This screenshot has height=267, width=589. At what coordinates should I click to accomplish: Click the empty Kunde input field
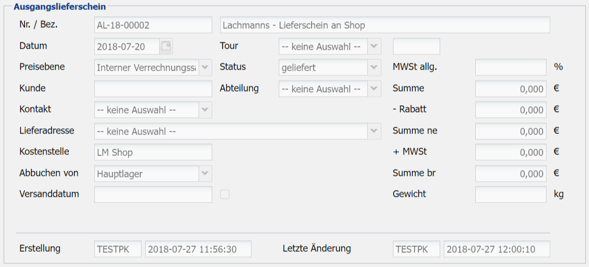pos(153,89)
